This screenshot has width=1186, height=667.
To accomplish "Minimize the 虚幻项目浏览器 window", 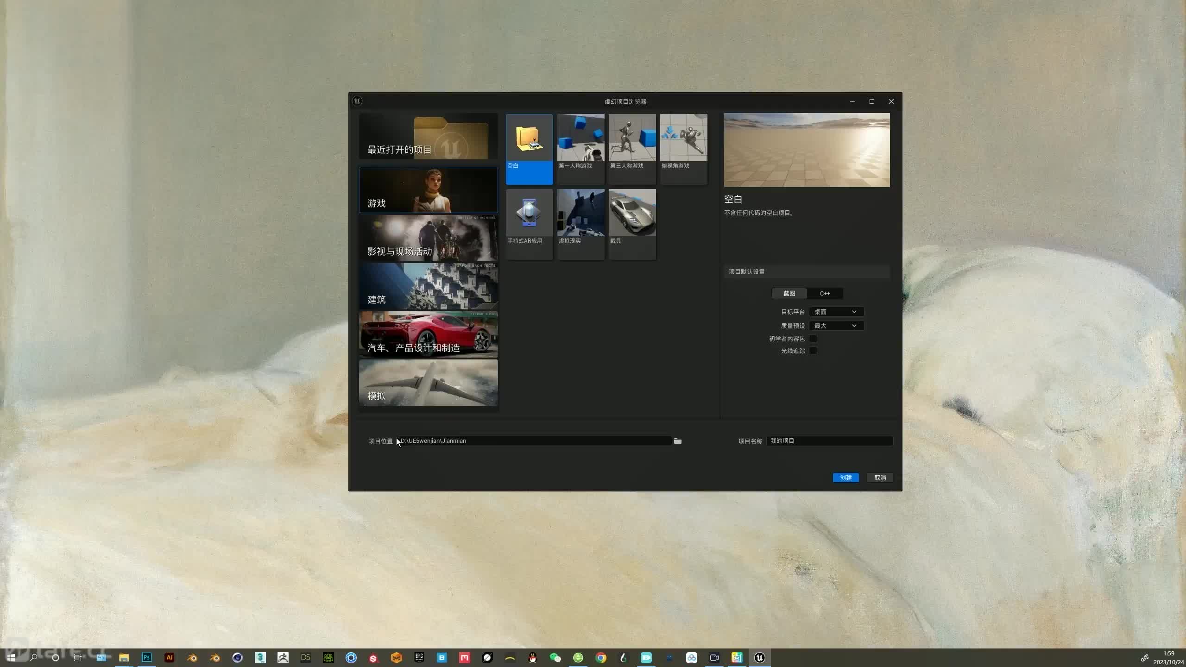I will 852,101.
